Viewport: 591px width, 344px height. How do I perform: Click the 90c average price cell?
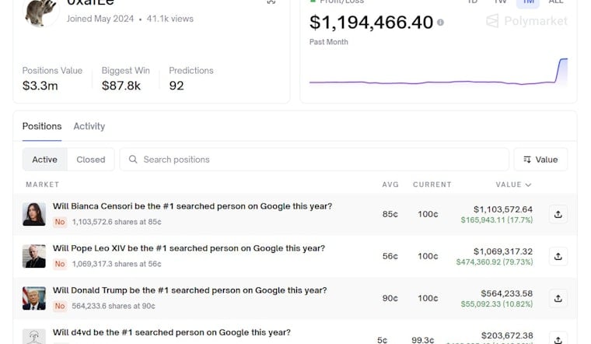tap(390, 298)
